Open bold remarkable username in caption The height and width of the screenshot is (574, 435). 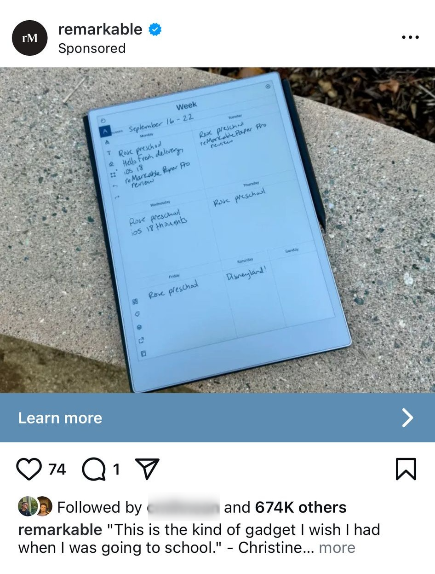pos(60,530)
